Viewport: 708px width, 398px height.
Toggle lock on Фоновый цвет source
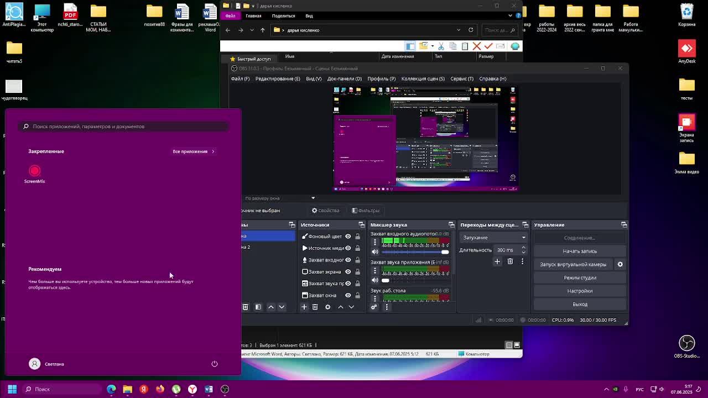pos(357,237)
